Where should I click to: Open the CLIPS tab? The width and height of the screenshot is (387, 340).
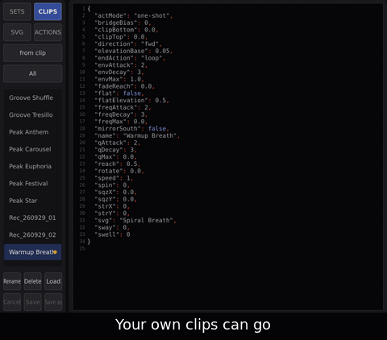pos(48,11)
